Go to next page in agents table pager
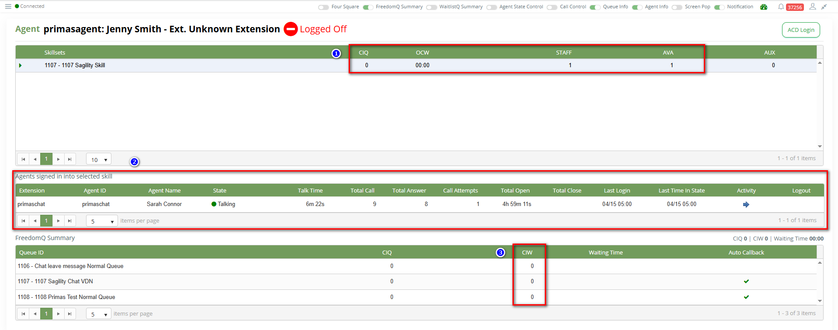The image size is (838, 330). [58, 221]
